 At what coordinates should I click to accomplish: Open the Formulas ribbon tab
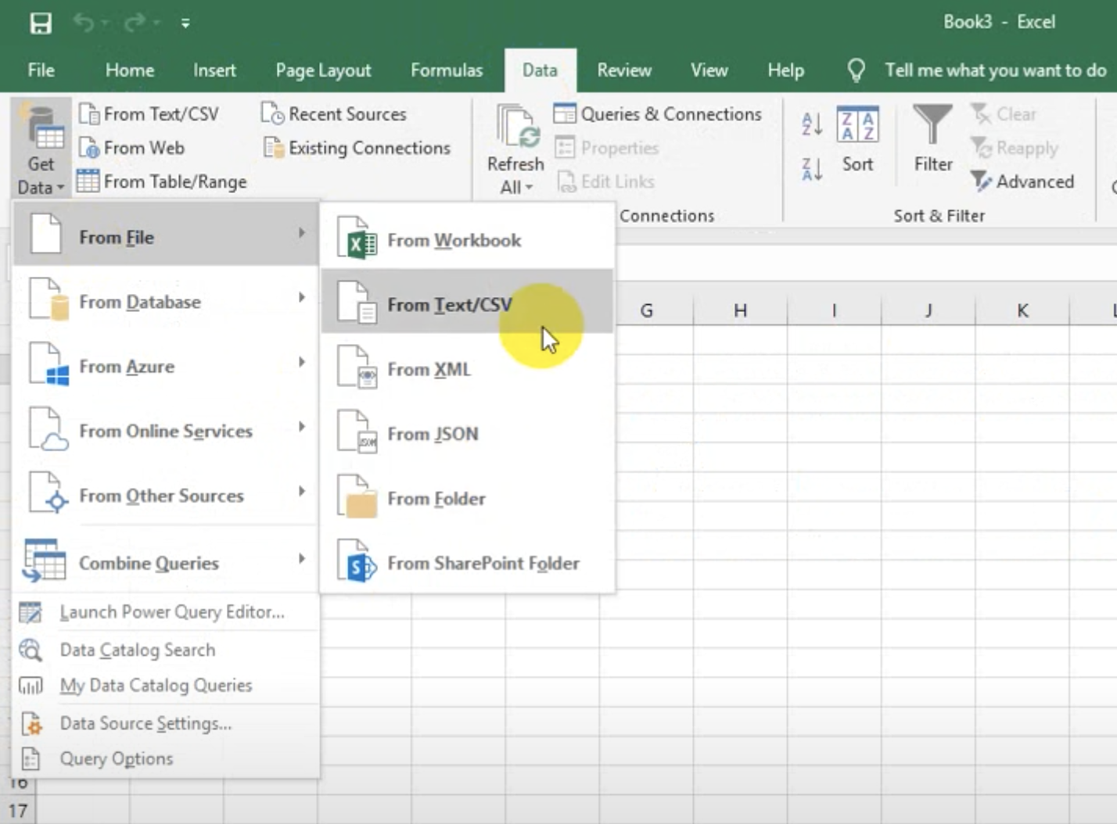[x=446, y=70]
